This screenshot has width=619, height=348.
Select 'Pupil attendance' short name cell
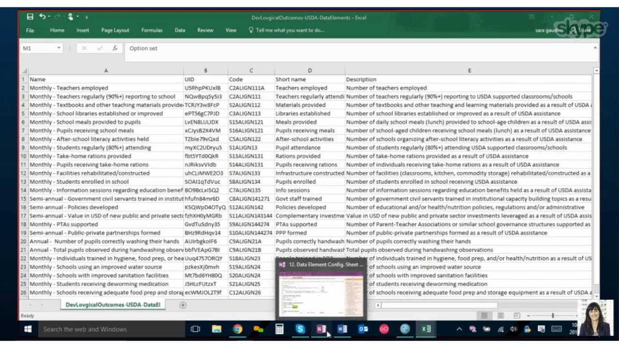309,147
